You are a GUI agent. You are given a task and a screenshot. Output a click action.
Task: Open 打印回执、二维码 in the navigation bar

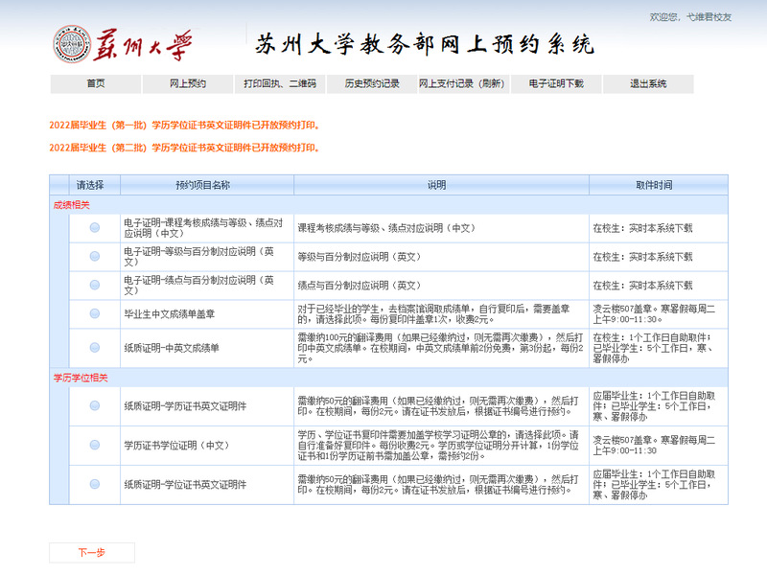(279, 83)
